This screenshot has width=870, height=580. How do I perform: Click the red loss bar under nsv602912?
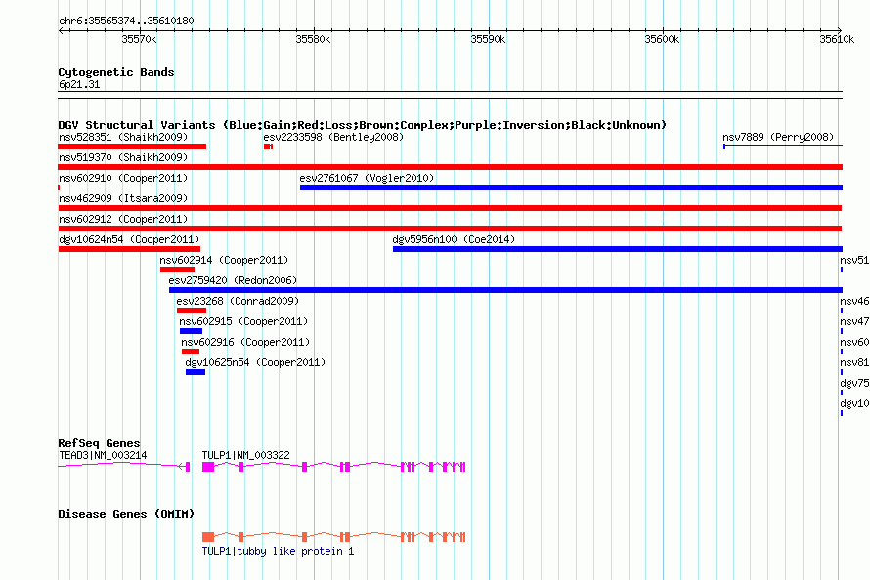coord(450,228)
